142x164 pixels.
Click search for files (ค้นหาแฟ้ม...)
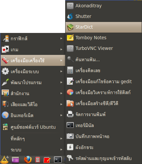pyautogui.click(x=103, y=60)
